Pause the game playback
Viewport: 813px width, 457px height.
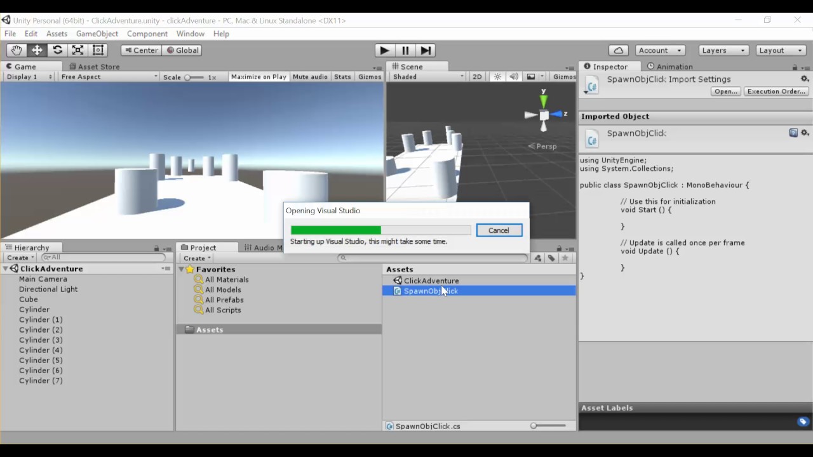(x=405, y=50)
